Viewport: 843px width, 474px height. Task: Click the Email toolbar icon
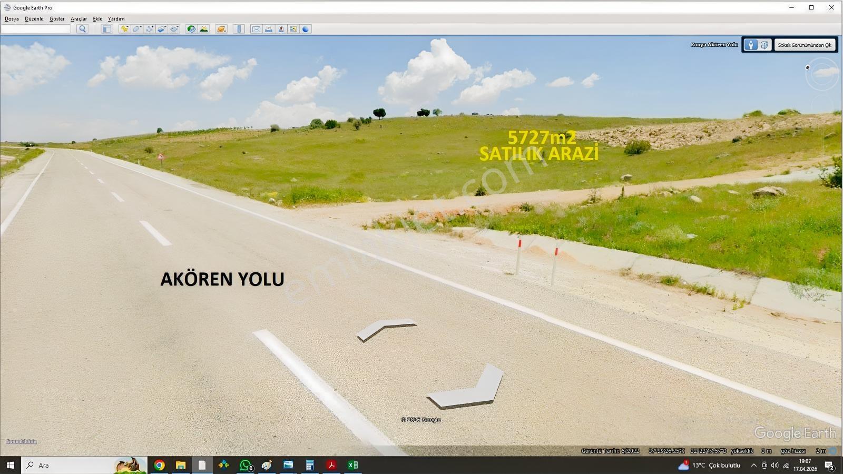click(x=256, y=29)
